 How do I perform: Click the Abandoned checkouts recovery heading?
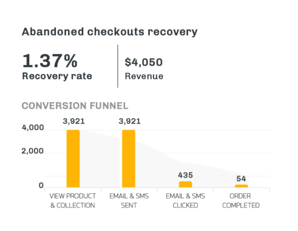[109, 32]
